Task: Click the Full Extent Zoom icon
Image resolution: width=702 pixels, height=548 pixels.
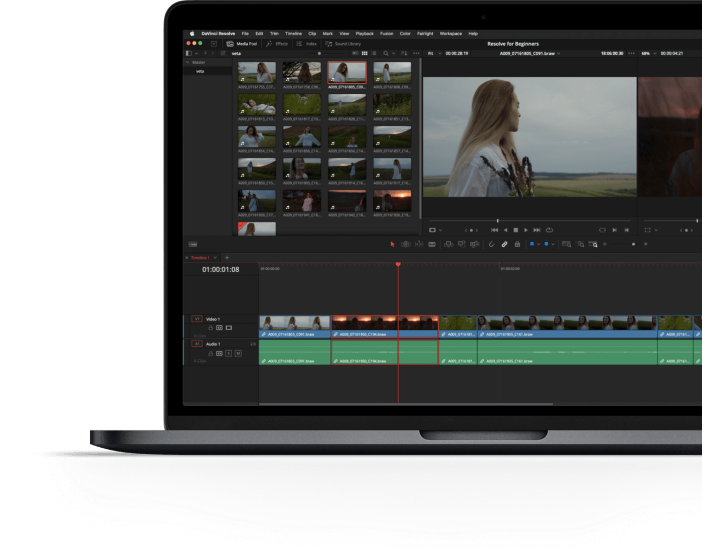Action: tap(566, 244)
